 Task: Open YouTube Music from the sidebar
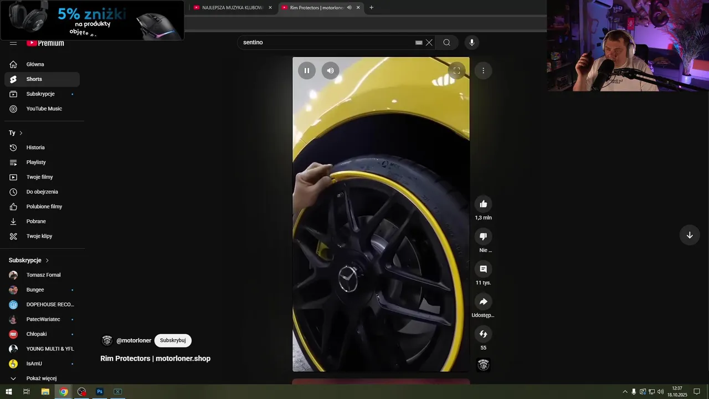pyautogui.click(x=42, y=109)
